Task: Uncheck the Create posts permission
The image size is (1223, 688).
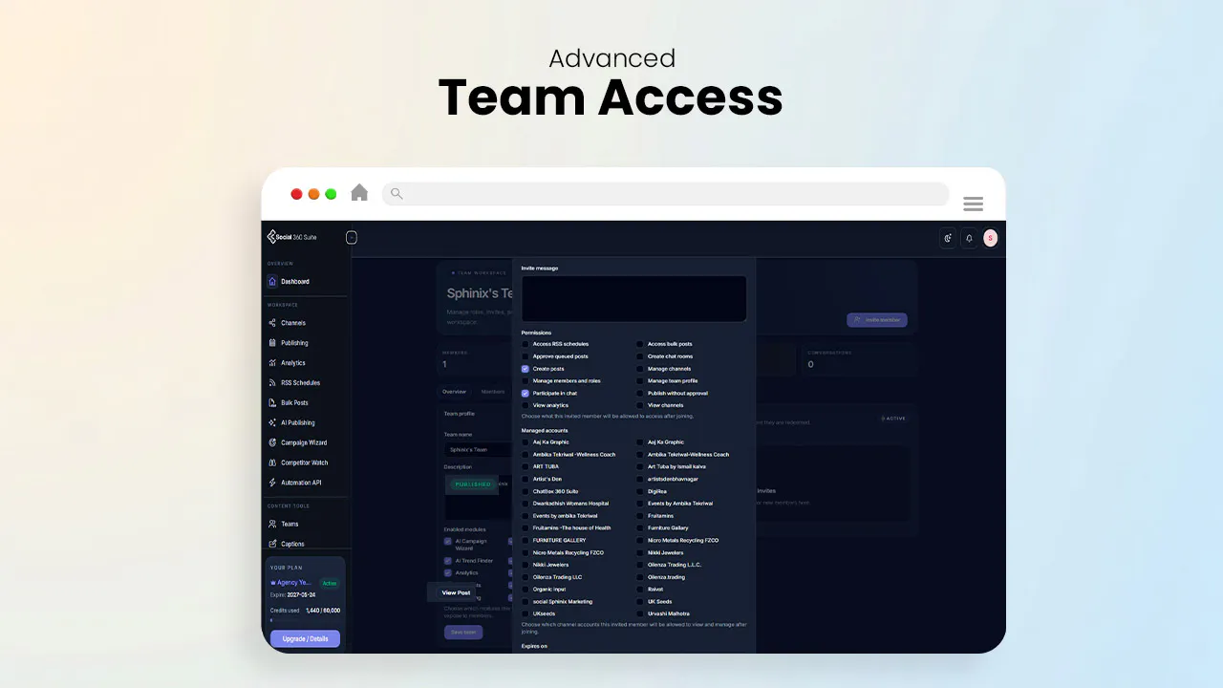Action: (x=526, y=369)
